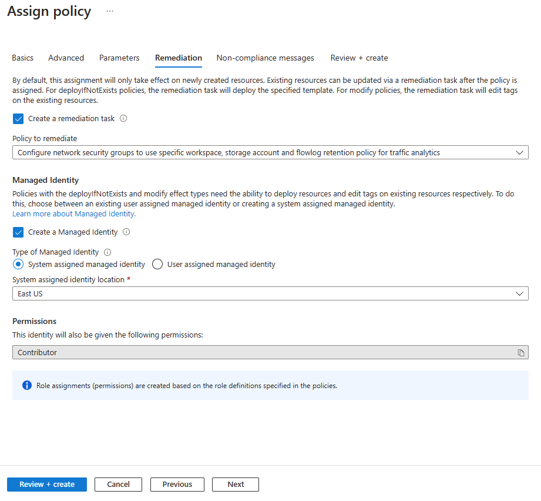Viewport: 541px width, 501px height.
Task: Open the Parameters tab
Action: point(119,58)
